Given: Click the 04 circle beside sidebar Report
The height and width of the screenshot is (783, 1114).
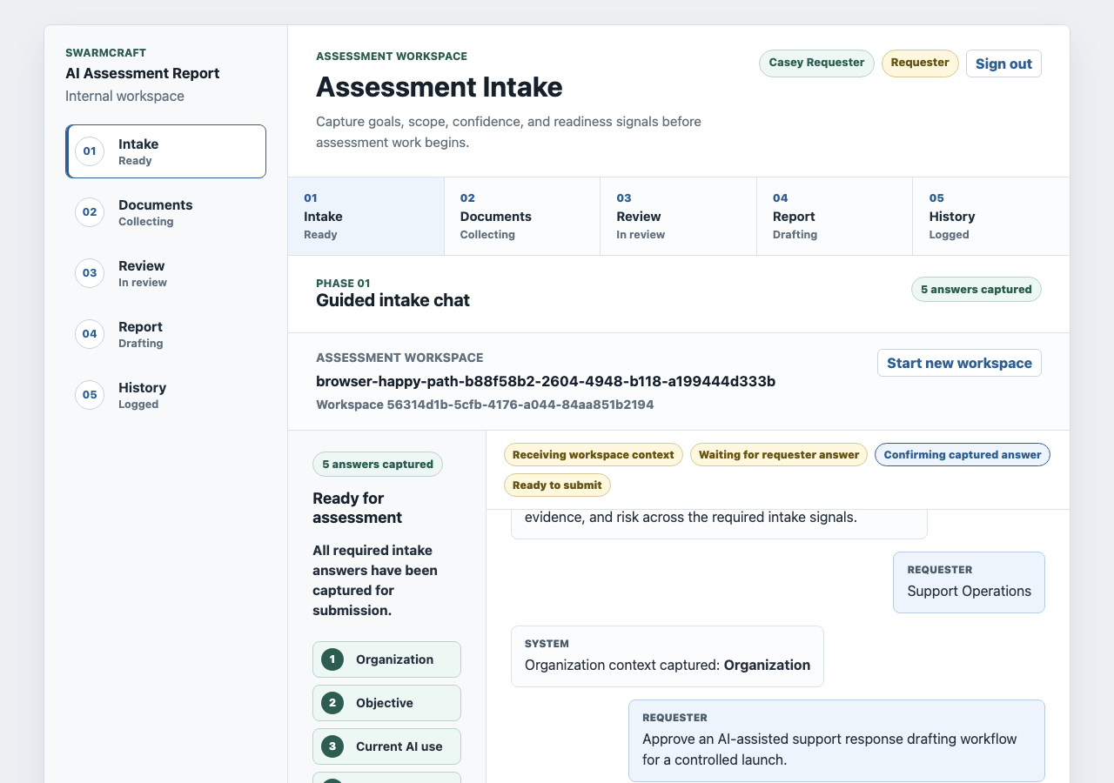Looking at the screenshot, I should (90, 334).
